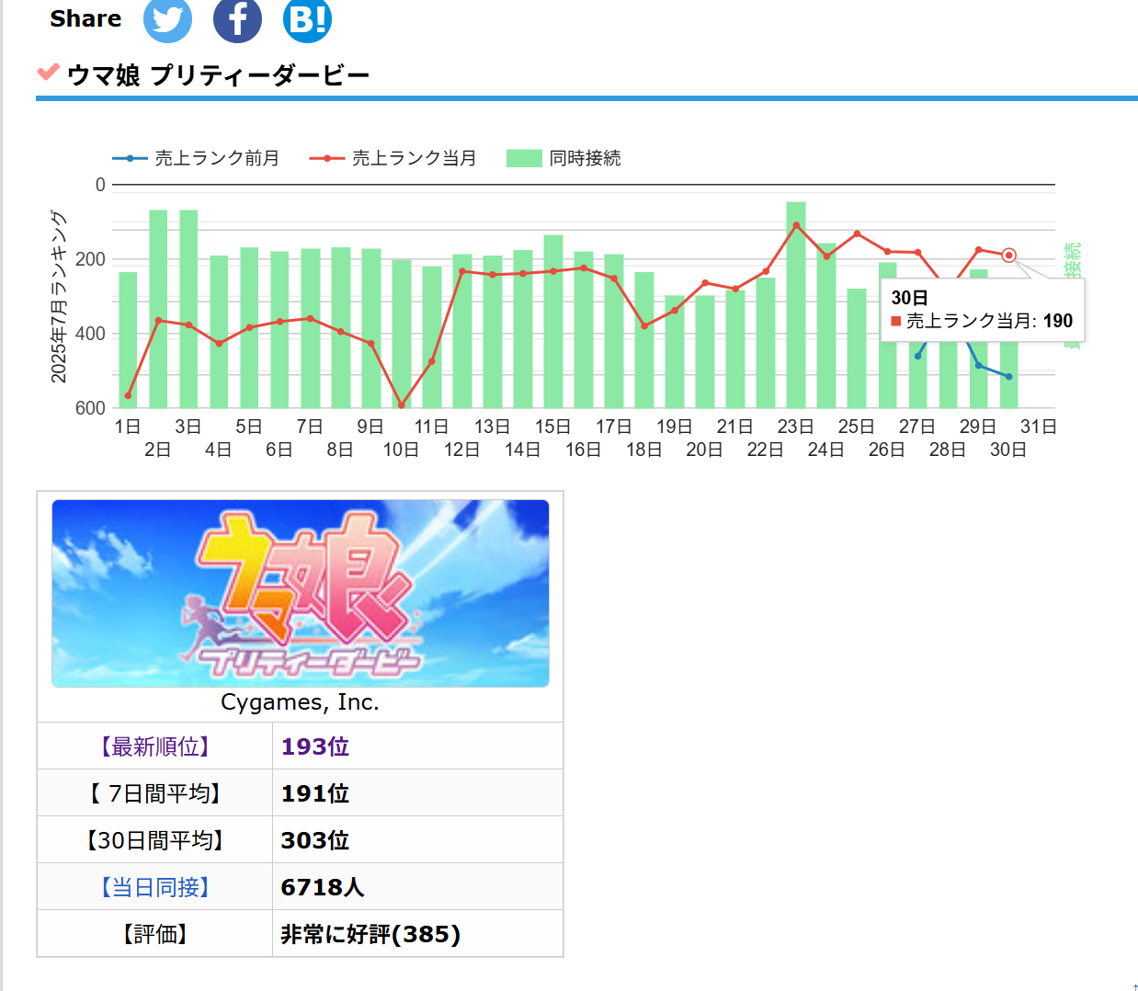Click the pink checkmark beside the title
Viewport: 1138px width, 991px height.
(48, 72)
